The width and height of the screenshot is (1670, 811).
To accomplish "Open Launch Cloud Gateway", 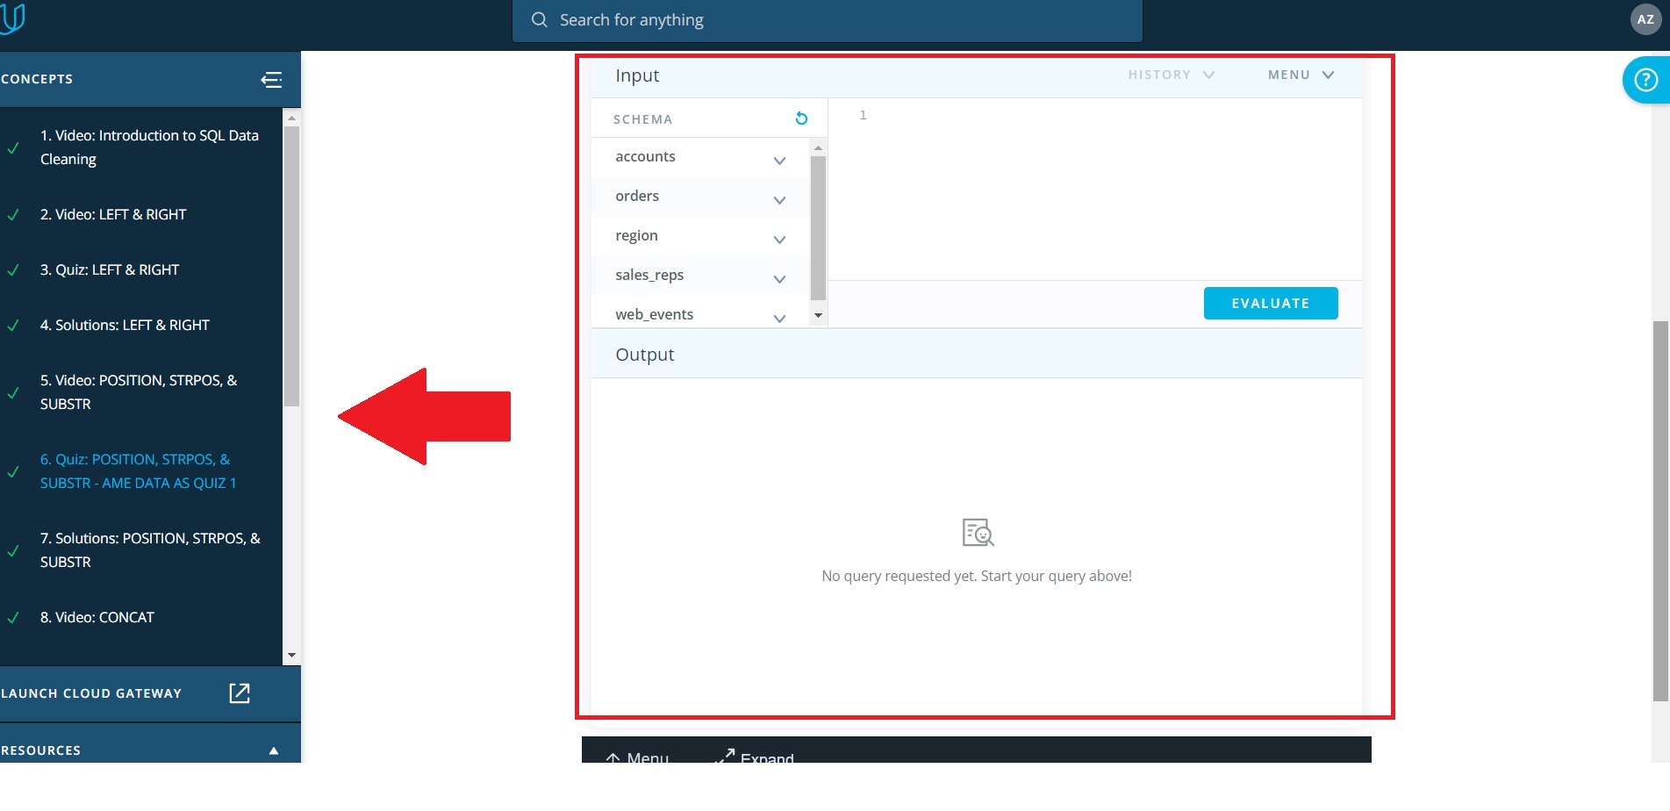I will tap(92, 693).
